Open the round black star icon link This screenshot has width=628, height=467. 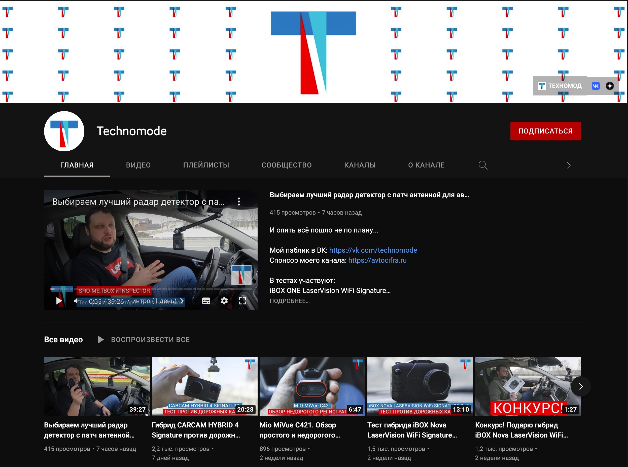[x=610, y=86]
